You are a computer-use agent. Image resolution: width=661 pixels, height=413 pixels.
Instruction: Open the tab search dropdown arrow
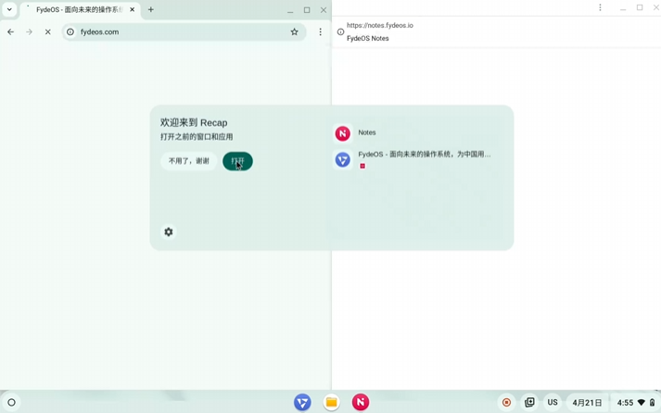click(x=9, y=9)
